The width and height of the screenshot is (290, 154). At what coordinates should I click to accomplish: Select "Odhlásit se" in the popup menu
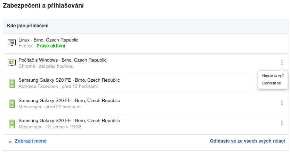pyautogui.click(x=272, y=83)
